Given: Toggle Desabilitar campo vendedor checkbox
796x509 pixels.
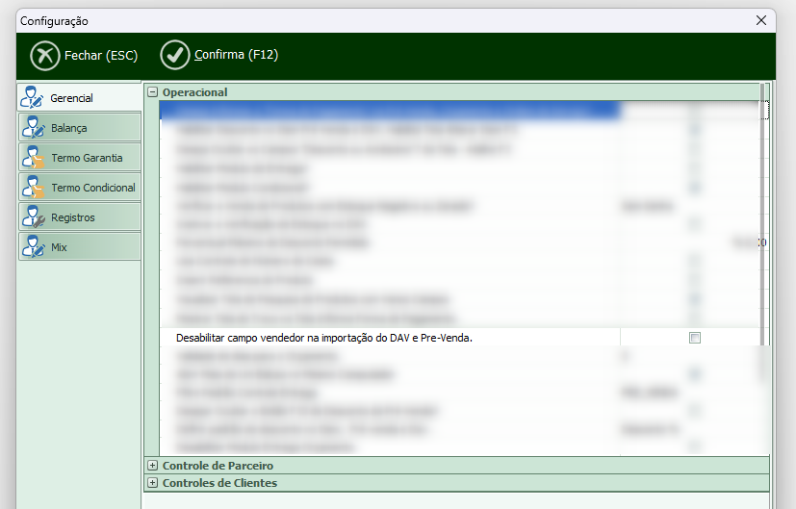Looking at the screenshot, I should tap(695, 338).
